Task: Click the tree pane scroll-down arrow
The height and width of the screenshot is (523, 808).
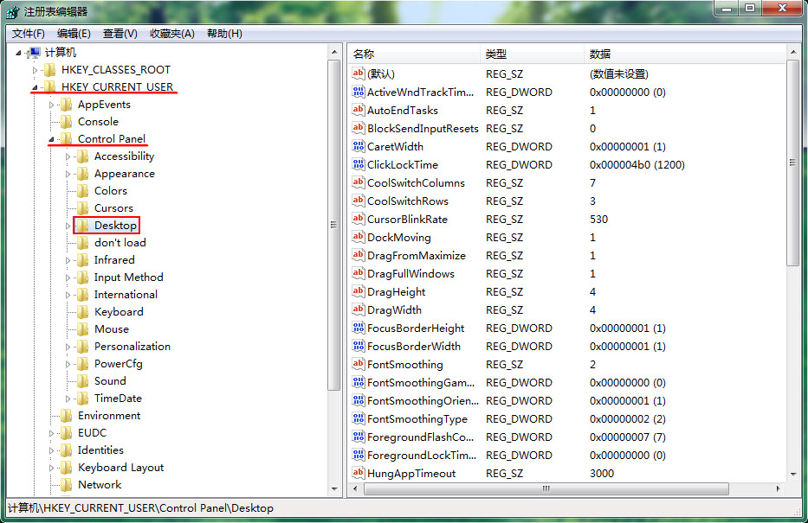Action: [x=334, y=489]
